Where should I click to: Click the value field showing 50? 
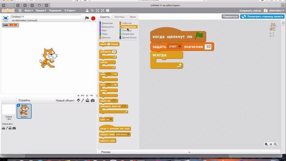[208, 47]
